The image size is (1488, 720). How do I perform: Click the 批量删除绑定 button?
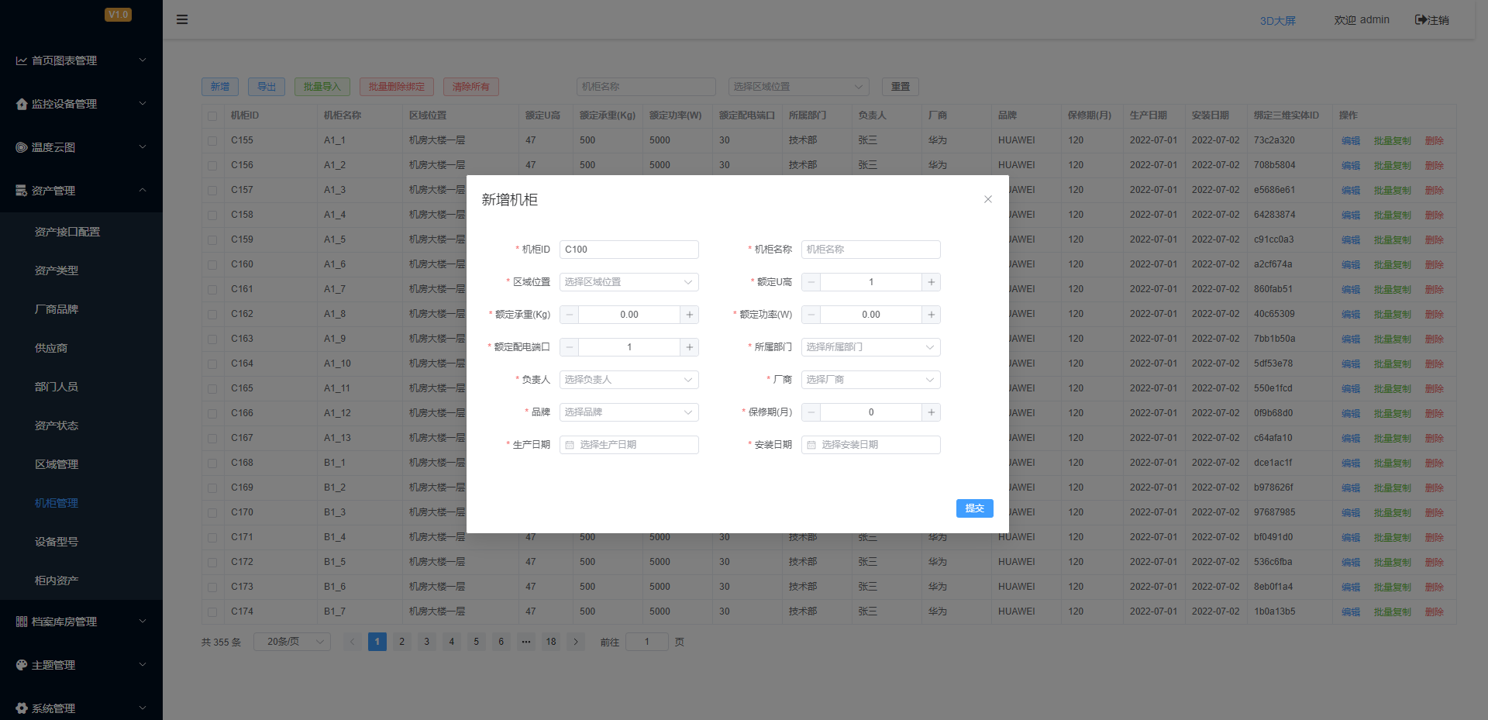(x=397, y=87)
